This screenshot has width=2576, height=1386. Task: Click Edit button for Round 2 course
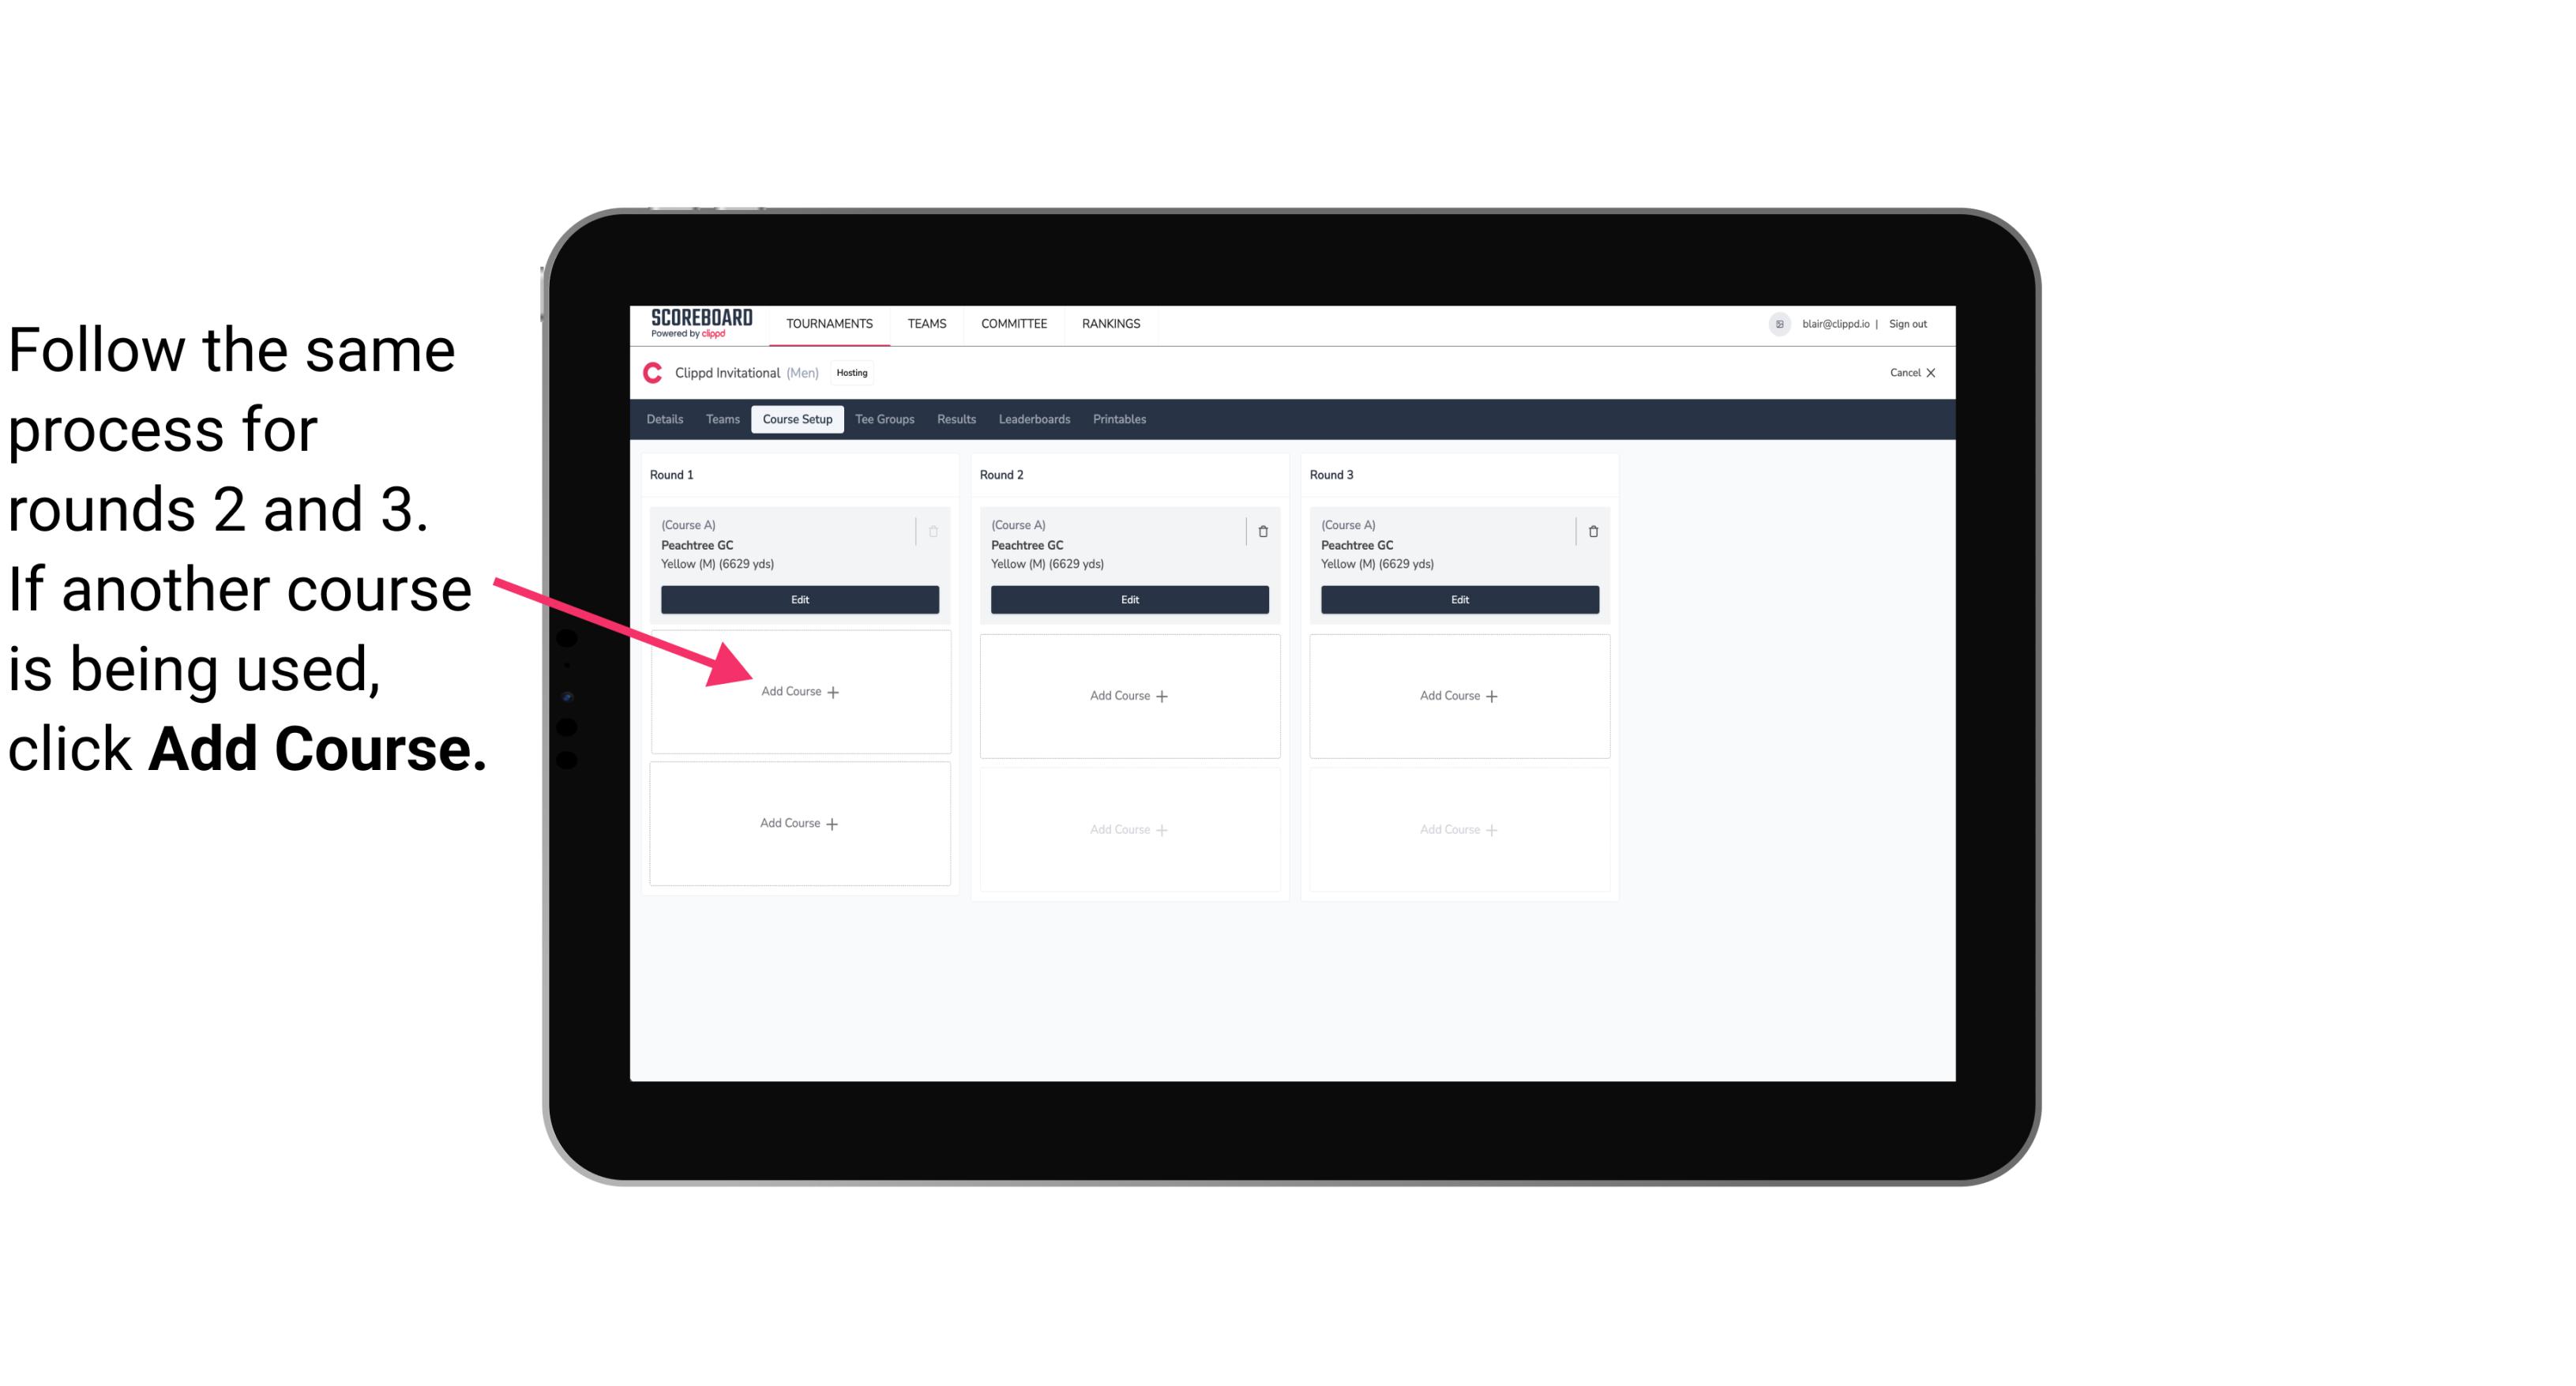click(x=1126, y=599)
